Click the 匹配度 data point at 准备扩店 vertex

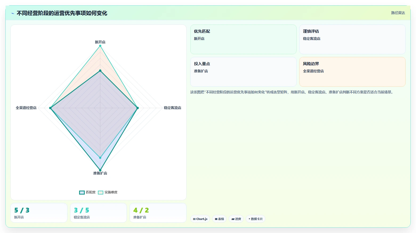coord(100,170)
